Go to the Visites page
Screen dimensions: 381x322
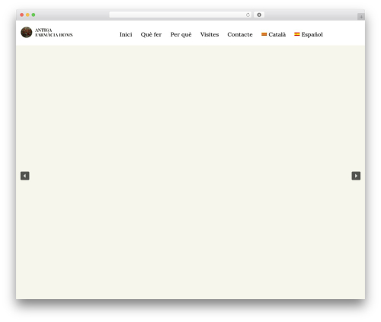pos(210,34)
